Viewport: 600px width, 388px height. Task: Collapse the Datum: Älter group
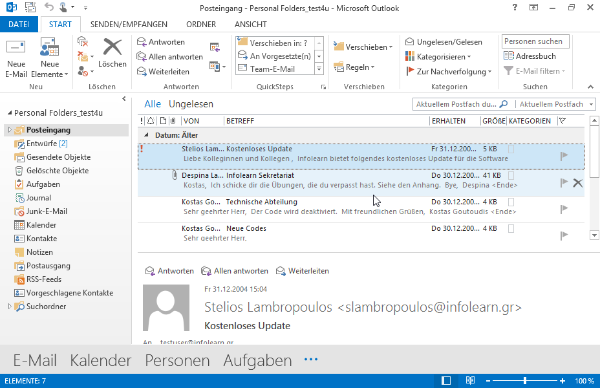point(146,135)
